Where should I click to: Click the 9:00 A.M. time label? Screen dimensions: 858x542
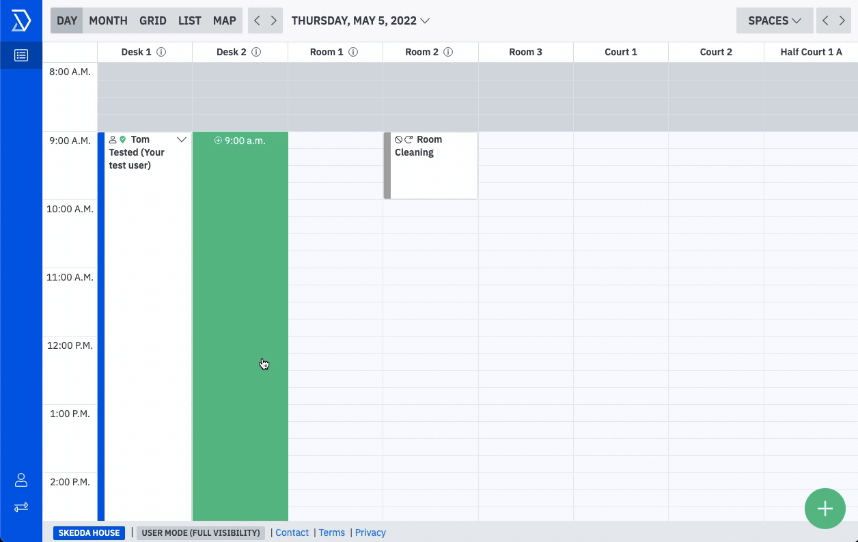(x=70, y=141)
